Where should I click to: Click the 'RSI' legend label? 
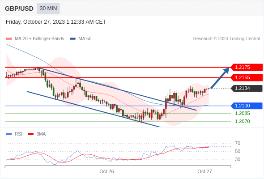pos(18,134)
